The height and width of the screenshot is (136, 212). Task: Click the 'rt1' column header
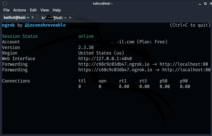(x=123, y=81)
